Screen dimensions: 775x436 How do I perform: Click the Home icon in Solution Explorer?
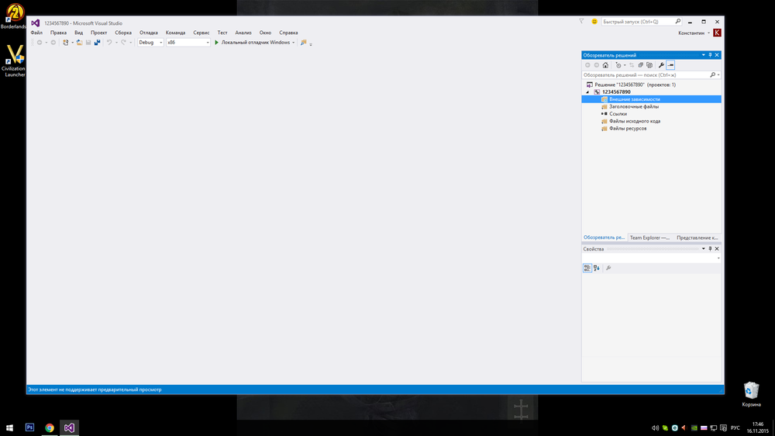point(605,65)
